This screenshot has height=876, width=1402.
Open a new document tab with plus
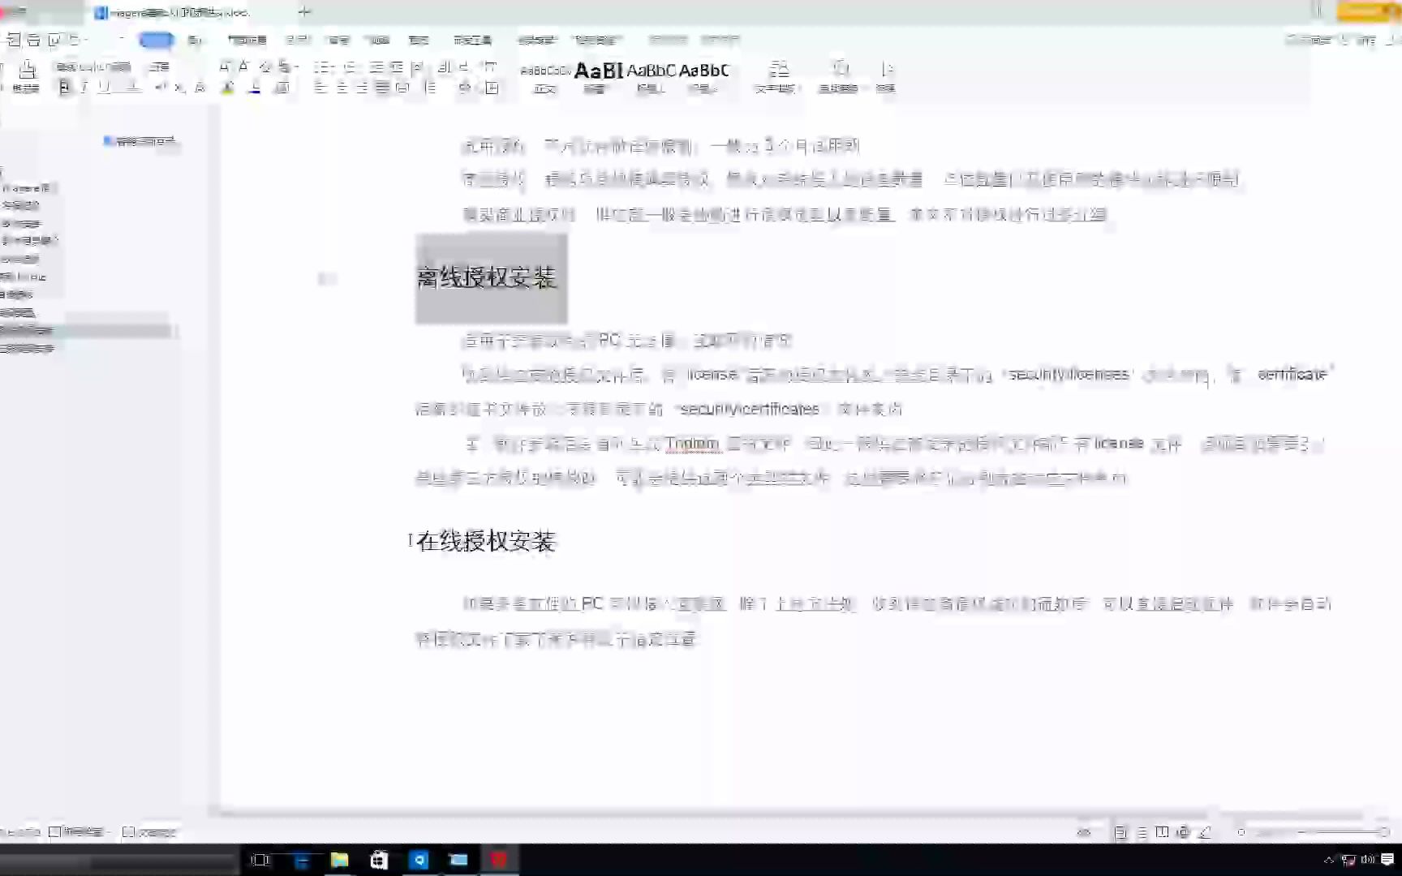point(304,11)
